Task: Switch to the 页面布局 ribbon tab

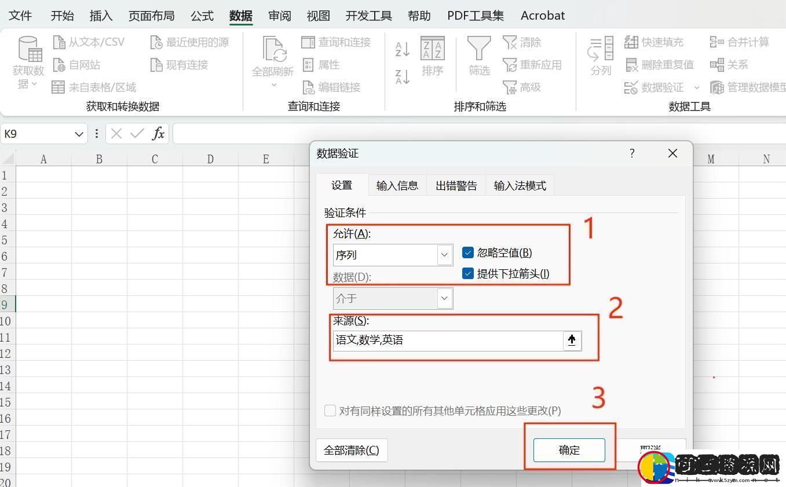Action: click(151, 16)
